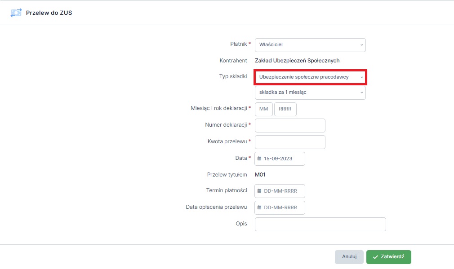Image resolution: width=454 pixels, height=269 pixels.
Task: Click the Przelew do ZUS header title
Action: pos(49,13)
